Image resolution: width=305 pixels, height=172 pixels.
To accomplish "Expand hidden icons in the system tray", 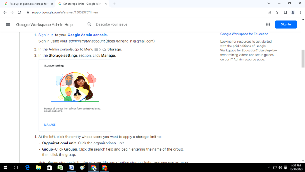I will [x=269, y=167].
